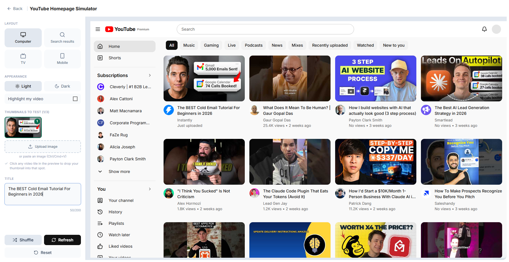Click the Upload image button
Viewport: 509px width, 262px height.
pyautogui.click(x=43, y=147)
